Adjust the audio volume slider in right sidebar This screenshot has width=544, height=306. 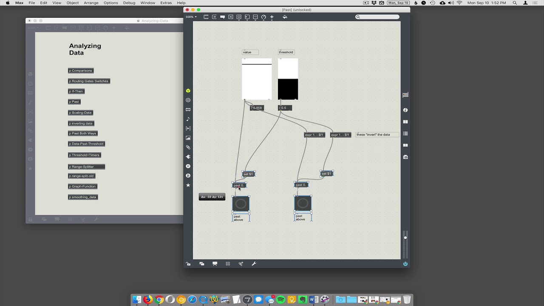(405, 245)
